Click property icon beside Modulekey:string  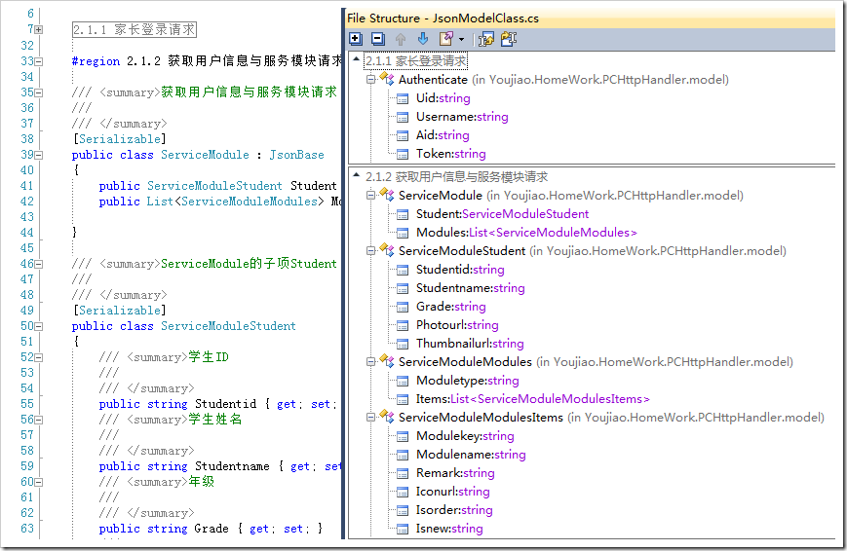(403, 436)
